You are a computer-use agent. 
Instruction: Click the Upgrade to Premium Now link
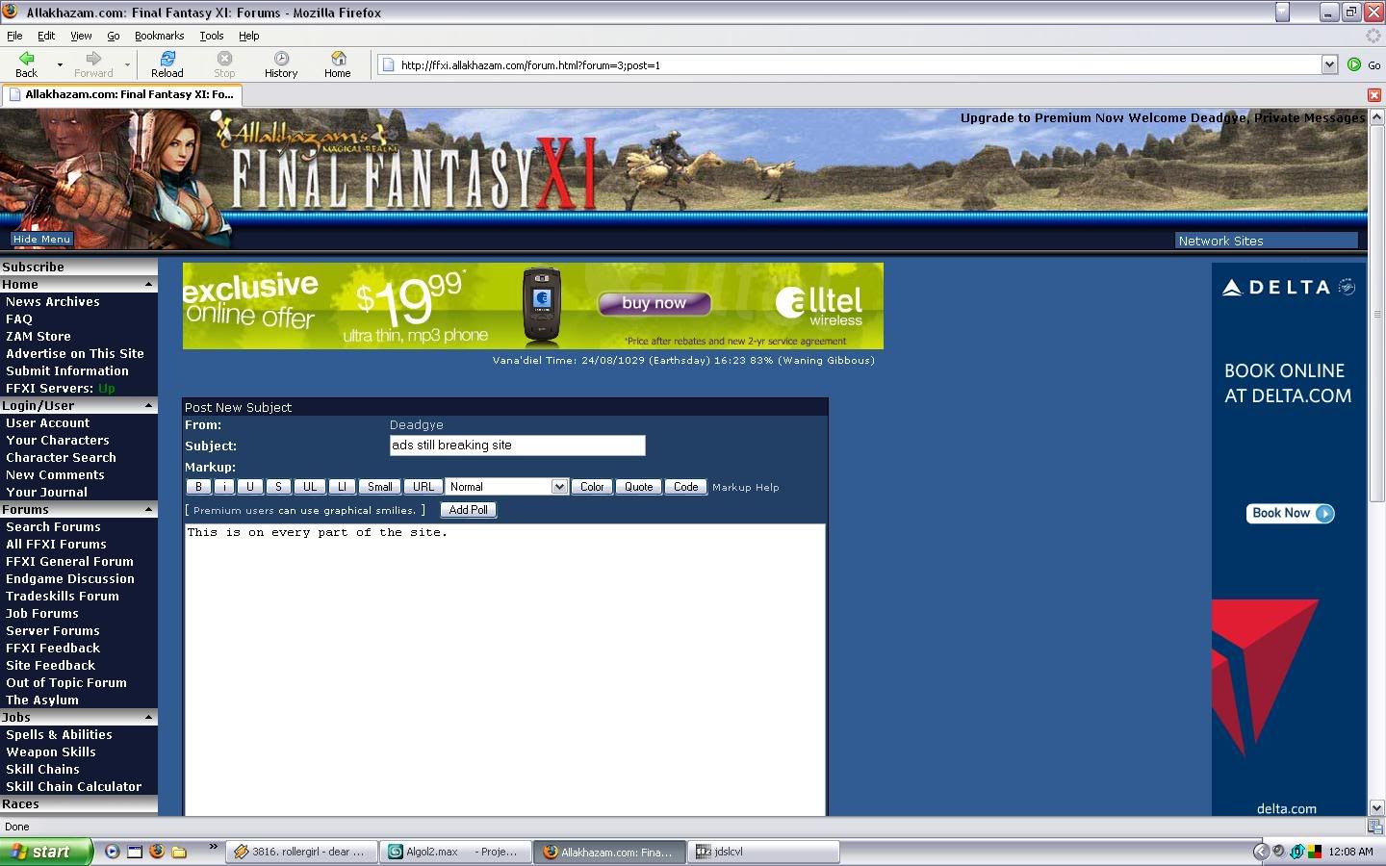point(1041,118)
